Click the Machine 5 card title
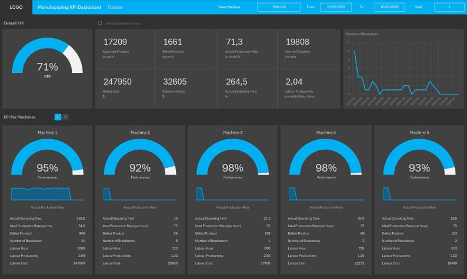The width and height of the screenshot is (467, 279). pyautogui.click(x=419, y=133)
